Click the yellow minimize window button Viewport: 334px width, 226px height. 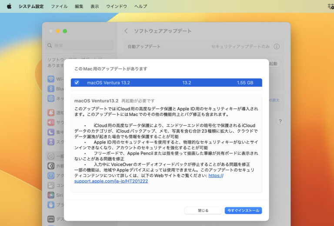click(58, 31)
